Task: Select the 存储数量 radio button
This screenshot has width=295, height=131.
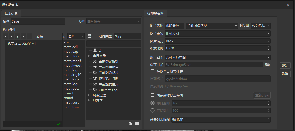Action: click(x=153, y=110)
